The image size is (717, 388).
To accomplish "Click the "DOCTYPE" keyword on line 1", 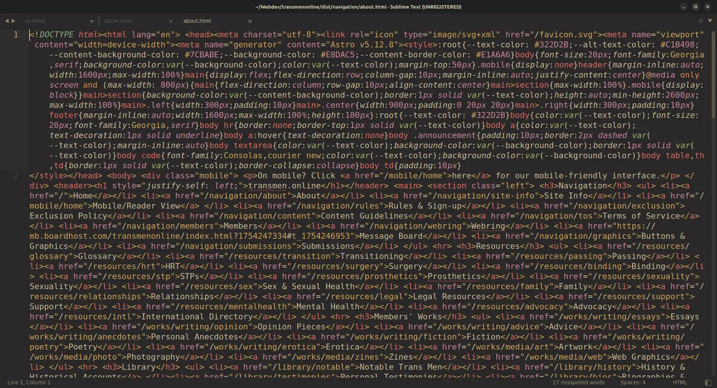I will tap(58, 35).
